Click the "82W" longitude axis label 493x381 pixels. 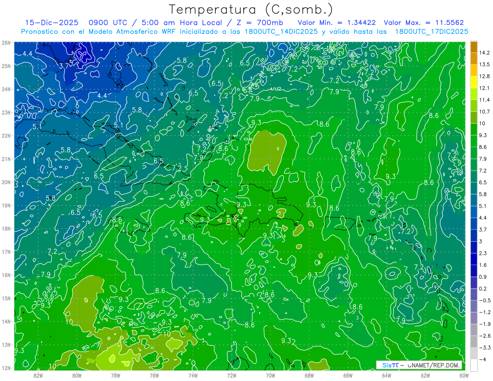tap(38, 375)
